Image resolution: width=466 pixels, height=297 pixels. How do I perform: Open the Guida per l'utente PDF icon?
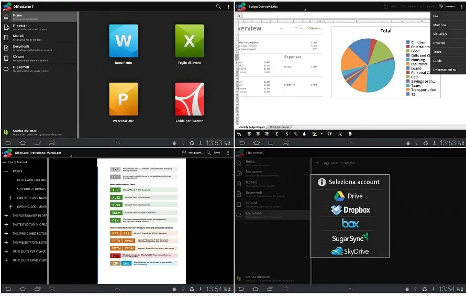[x=190, y=99]
